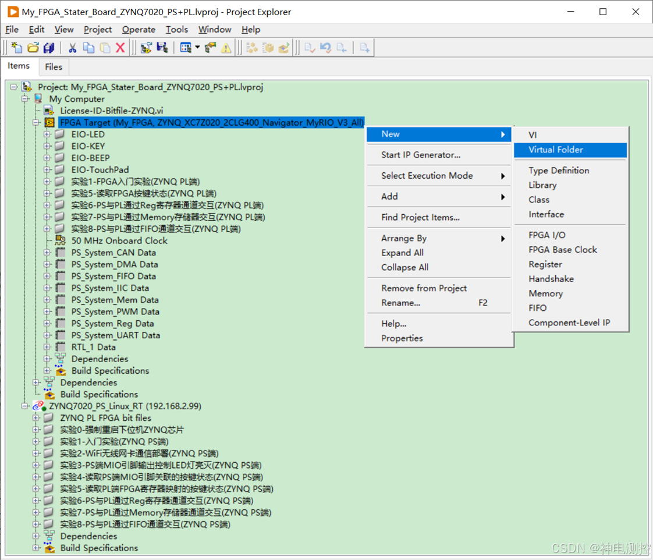Click the Paste toolbar icon

click(x=105, y=48)
